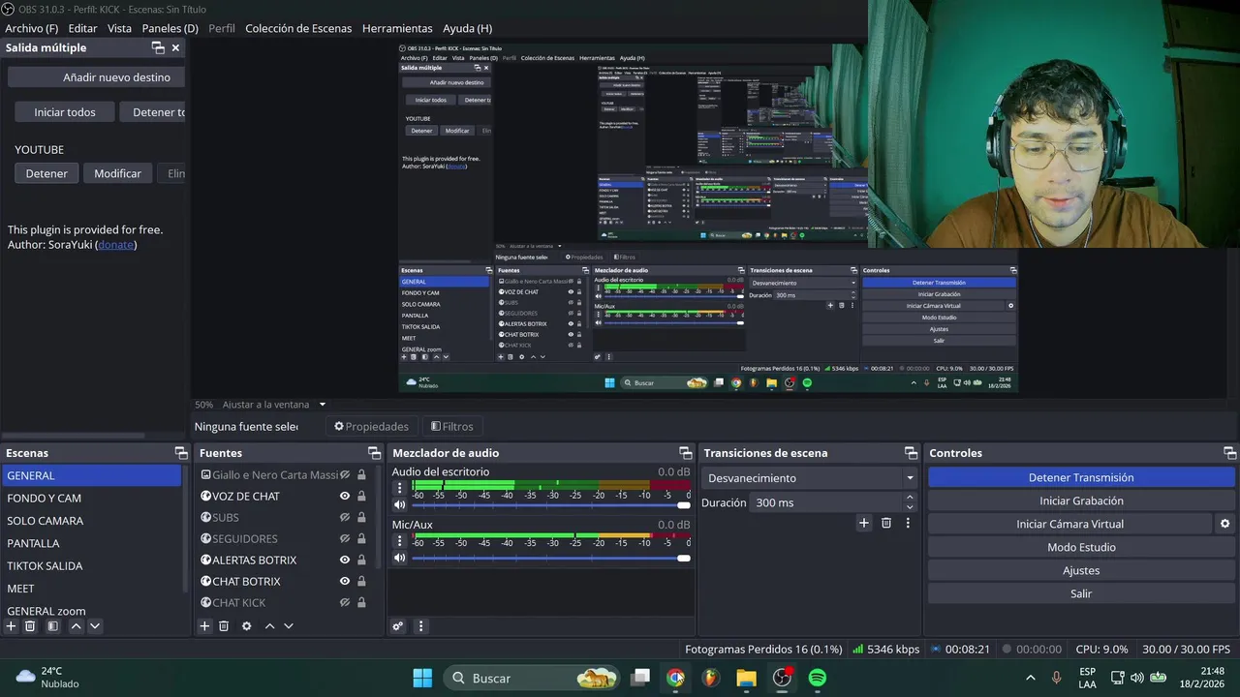The height and width of the screenshot is (697, 1240).
Task: Show the SEGUIDORES source
Action: [344, 539]
